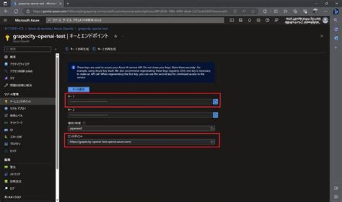Copy the japaneast location value
Screen dimensions: 342x202
(x=212, y=128)
